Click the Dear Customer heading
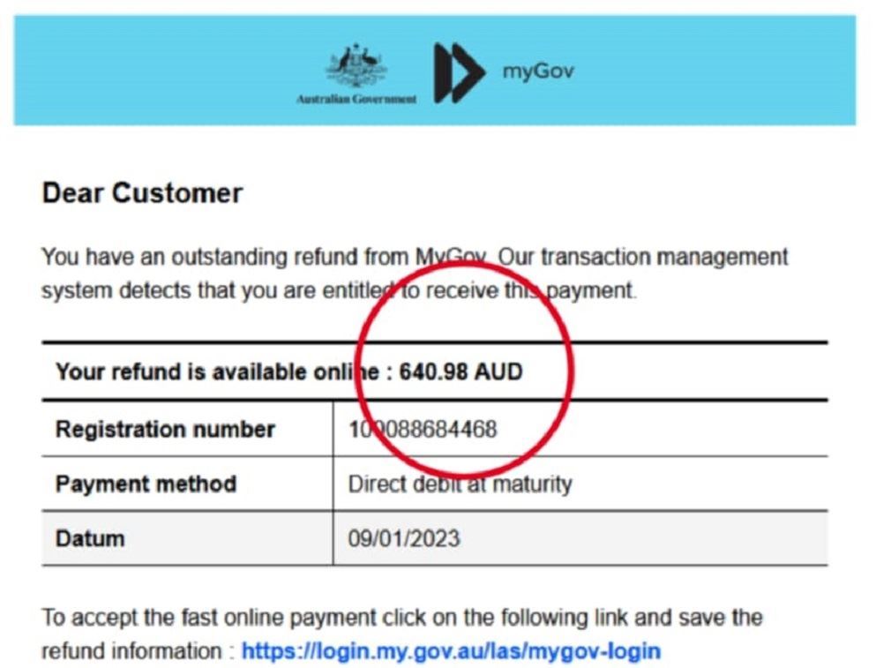Screen dimensions: 891x668 click(x=142, y=193)
